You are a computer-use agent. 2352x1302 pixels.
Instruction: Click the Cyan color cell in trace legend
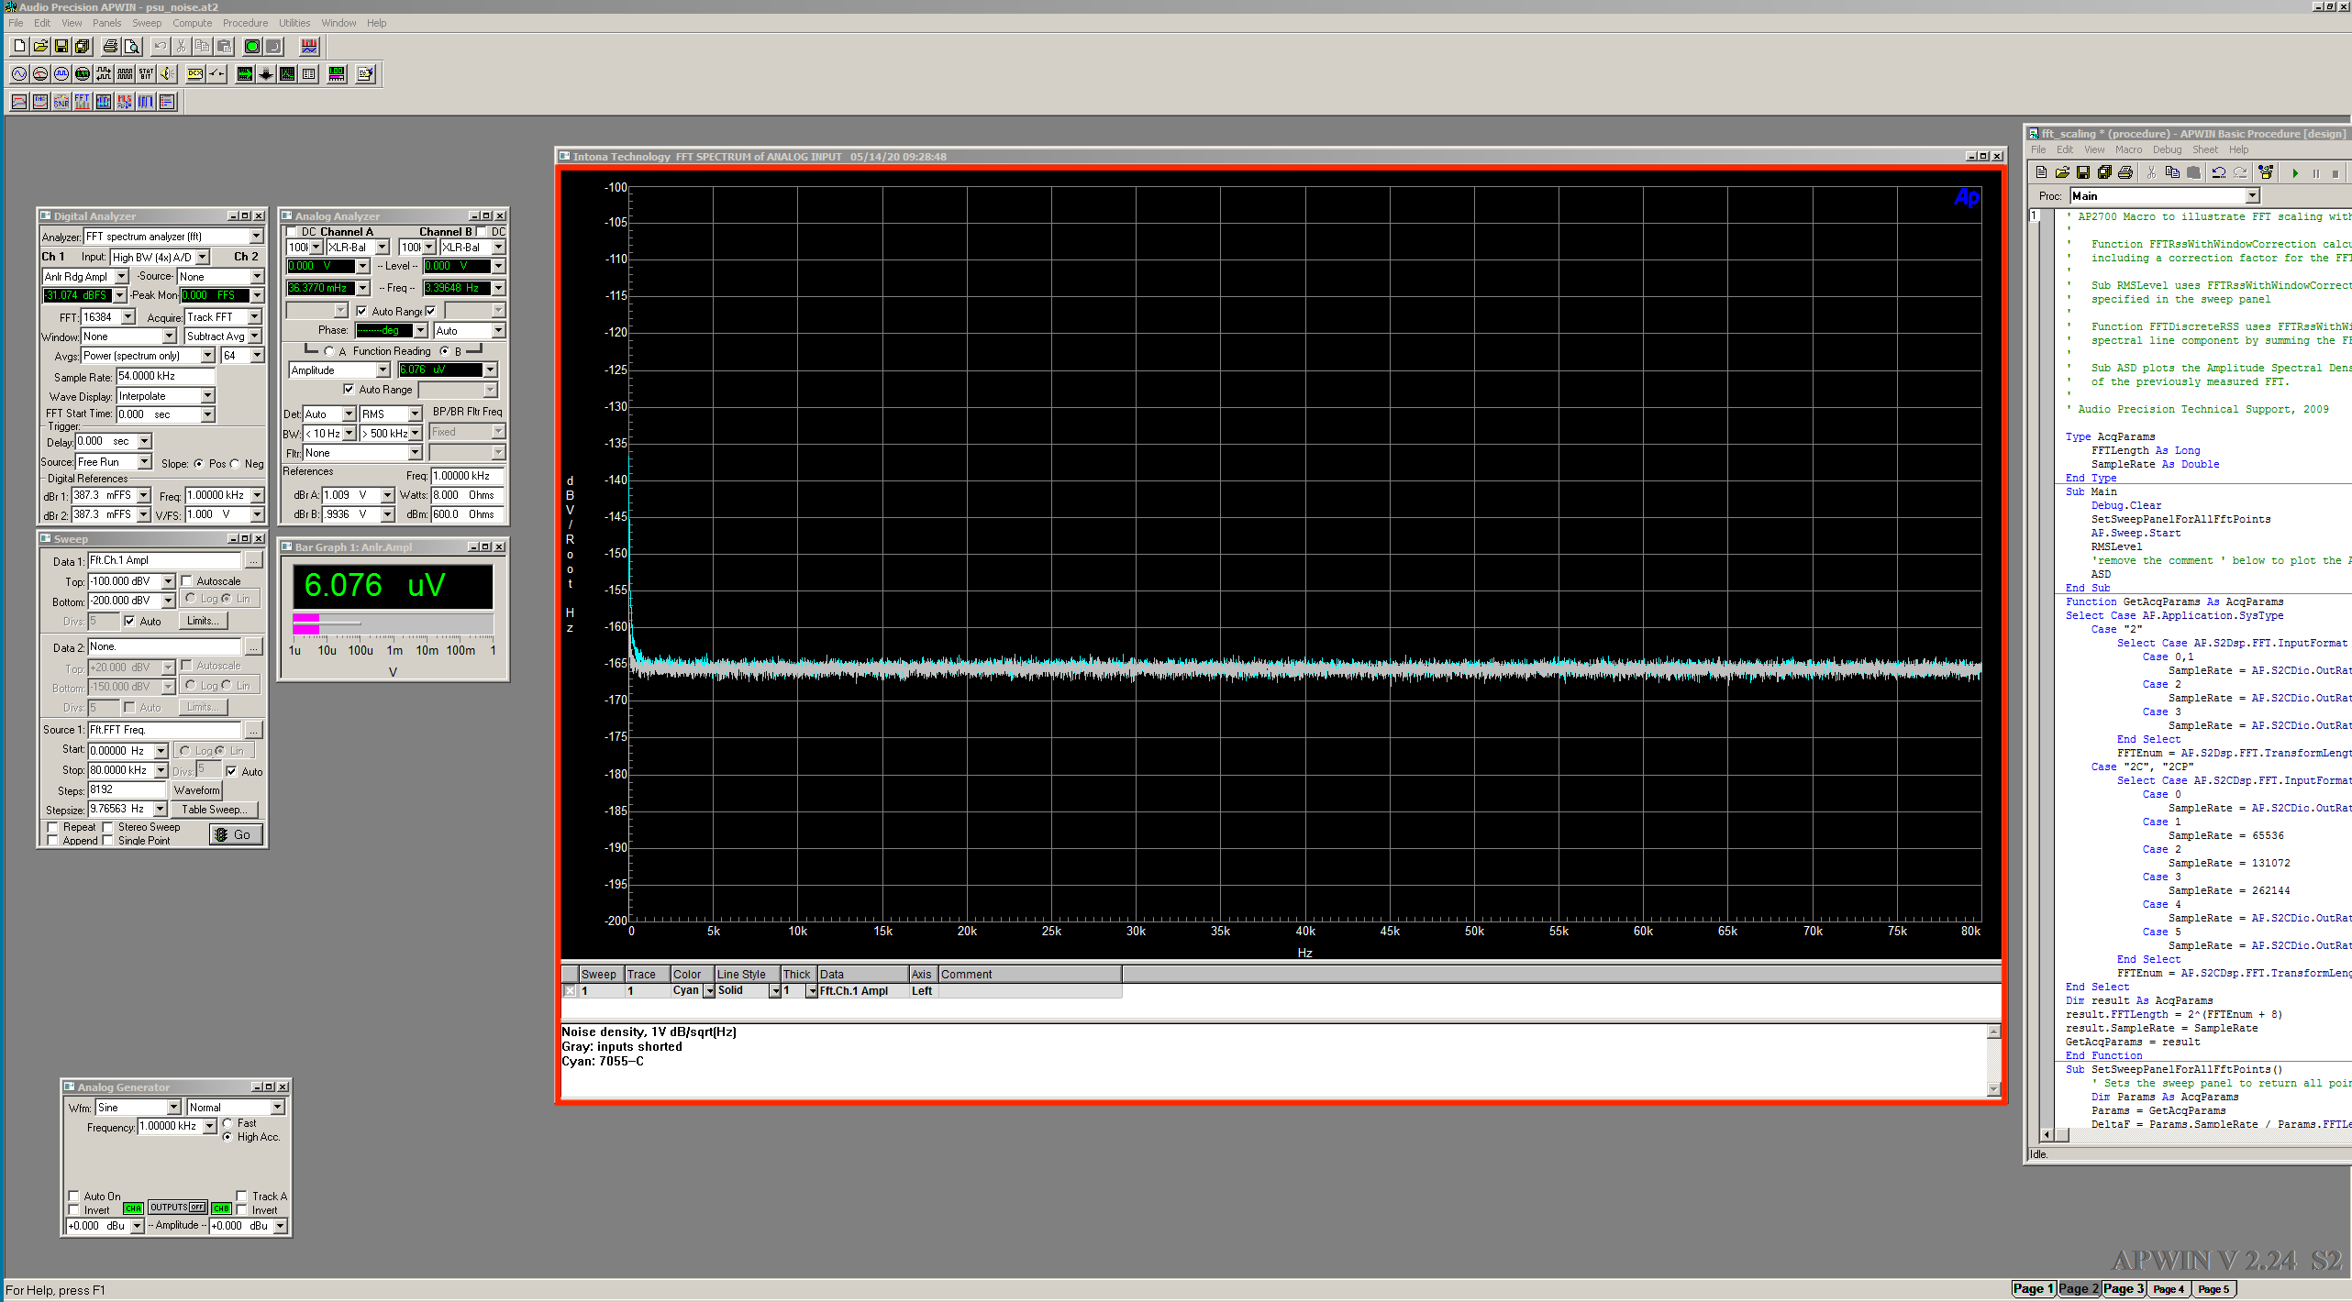click(x=686, y=990)
